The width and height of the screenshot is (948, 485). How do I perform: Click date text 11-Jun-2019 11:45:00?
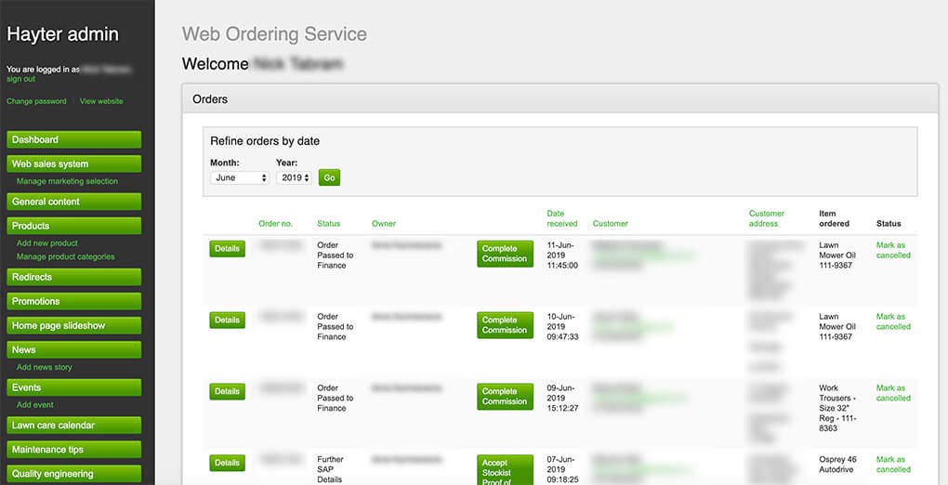[562, 256]
